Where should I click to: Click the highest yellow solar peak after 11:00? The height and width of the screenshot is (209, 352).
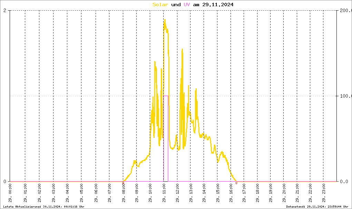(x=165, y=21)
